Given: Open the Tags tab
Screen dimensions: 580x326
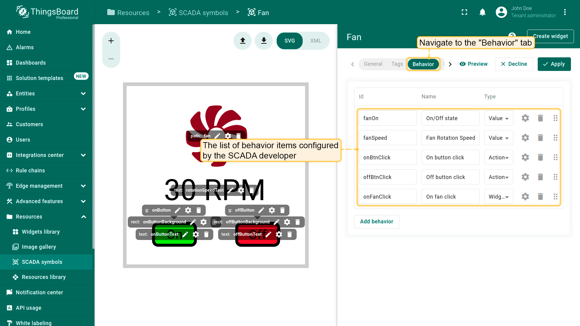Looking at the screenshot, I should click(397, 64).
